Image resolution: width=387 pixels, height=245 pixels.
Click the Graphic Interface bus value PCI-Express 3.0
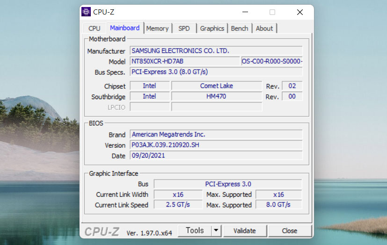point(228,184)
